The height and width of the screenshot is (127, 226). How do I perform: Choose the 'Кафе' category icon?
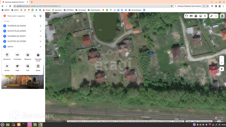coord(17,67)
